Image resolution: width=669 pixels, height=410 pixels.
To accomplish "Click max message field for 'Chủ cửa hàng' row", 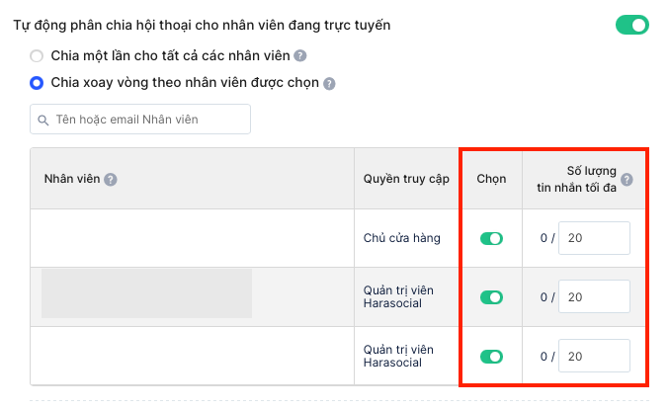I will [x=594, y=238].
